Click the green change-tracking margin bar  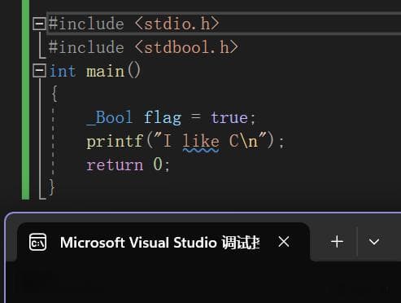pyautogui.click(x=25, y=99)
